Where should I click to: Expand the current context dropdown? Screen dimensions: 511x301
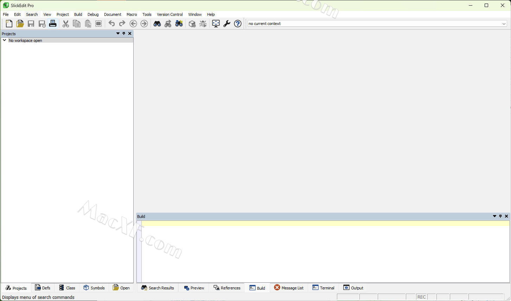tap(504, 24)
